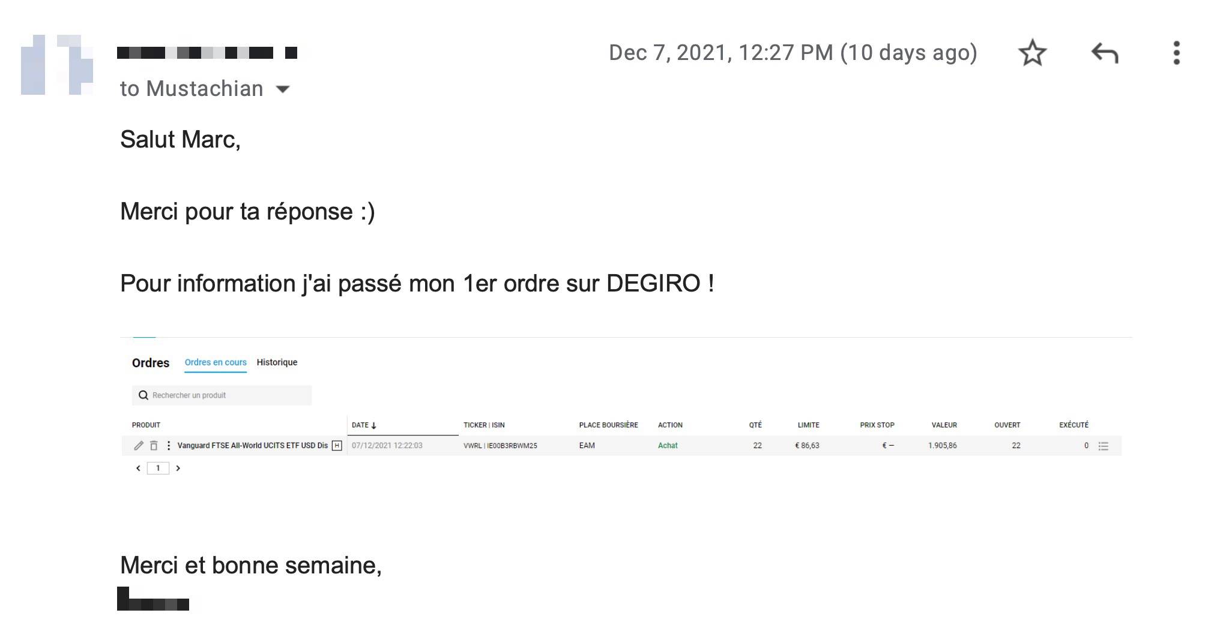
Task: Expand recipient details next to "to Mustachian"
Action: coord(282,89)
